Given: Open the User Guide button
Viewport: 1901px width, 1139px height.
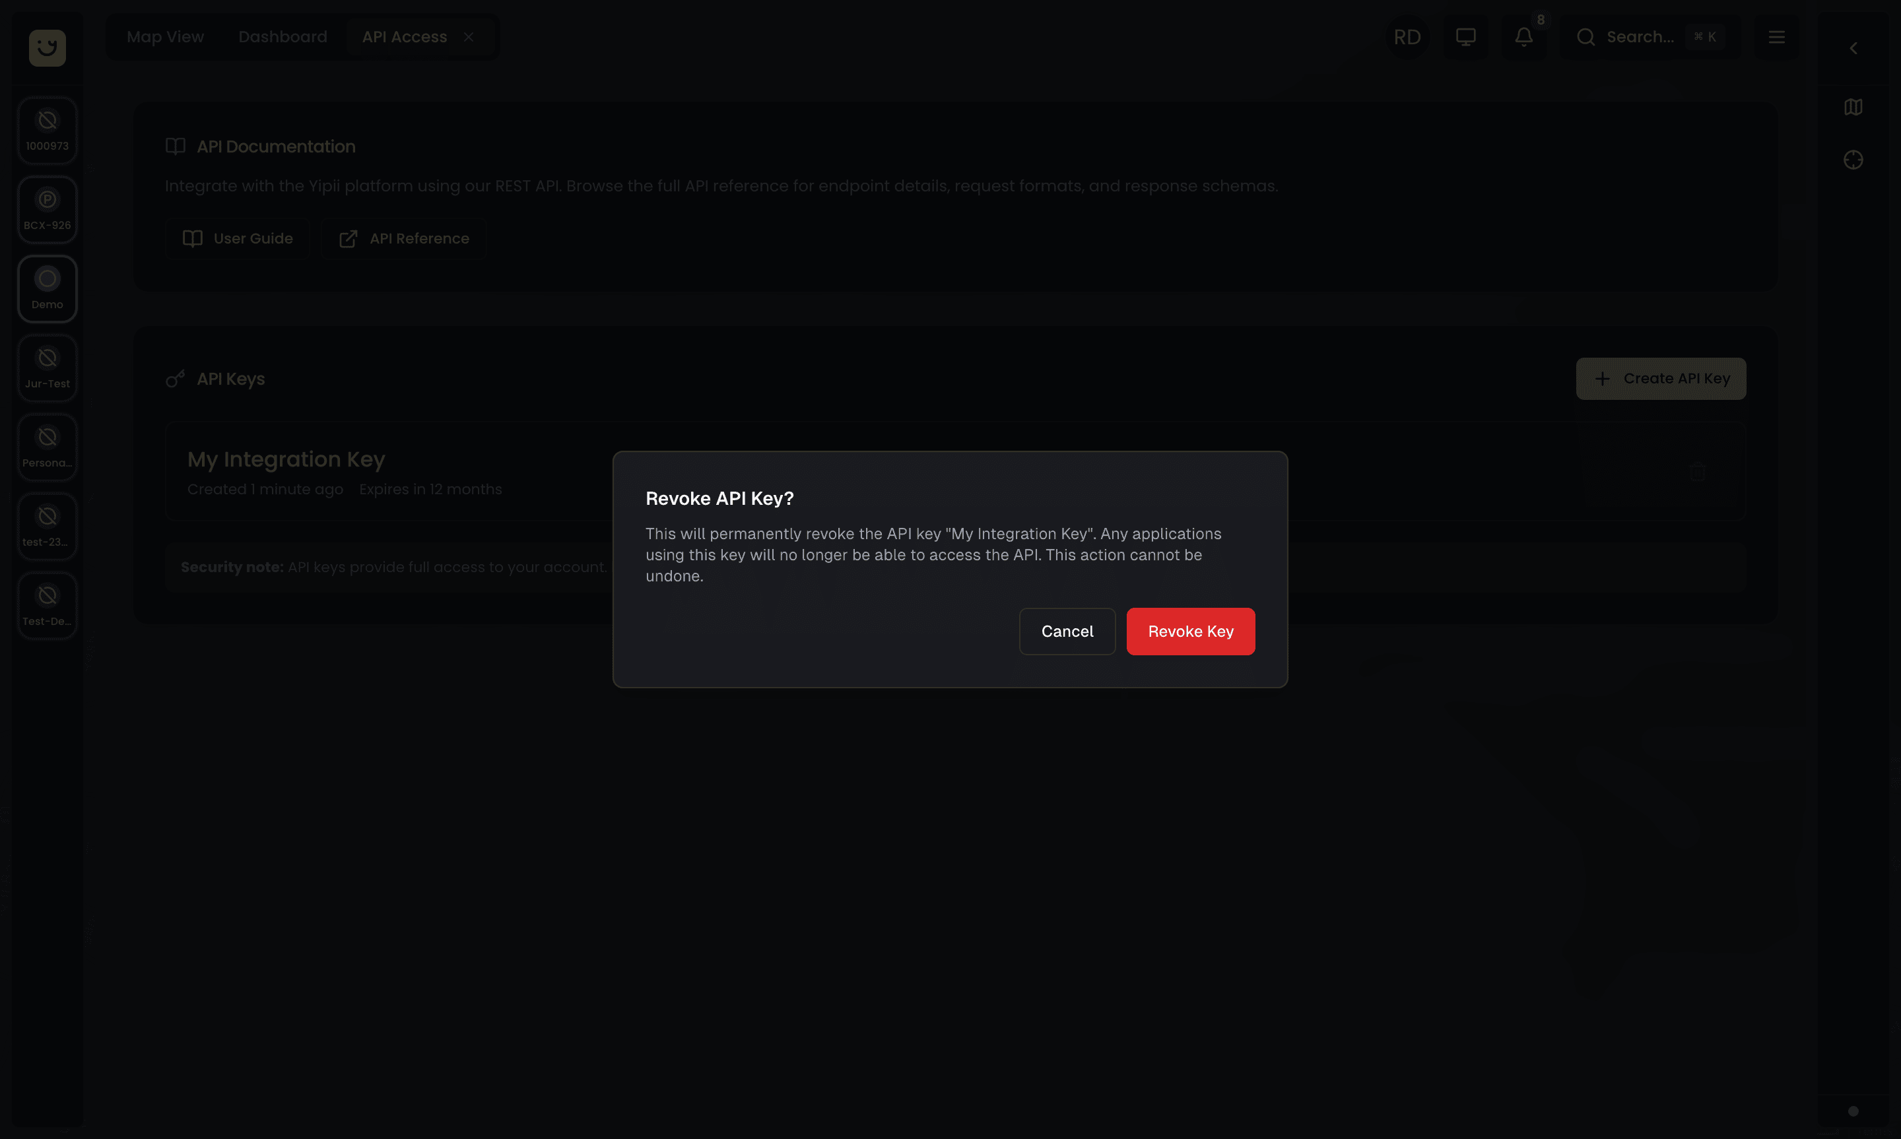Looking at the screenshot, I should pos(237,239).
